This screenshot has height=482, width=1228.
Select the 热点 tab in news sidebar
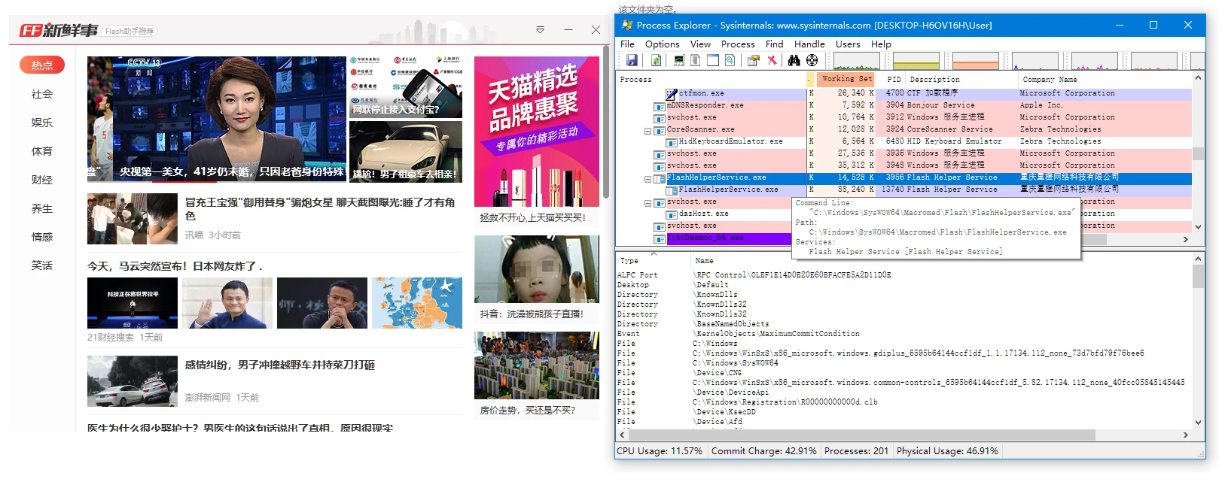click(42, 65)
